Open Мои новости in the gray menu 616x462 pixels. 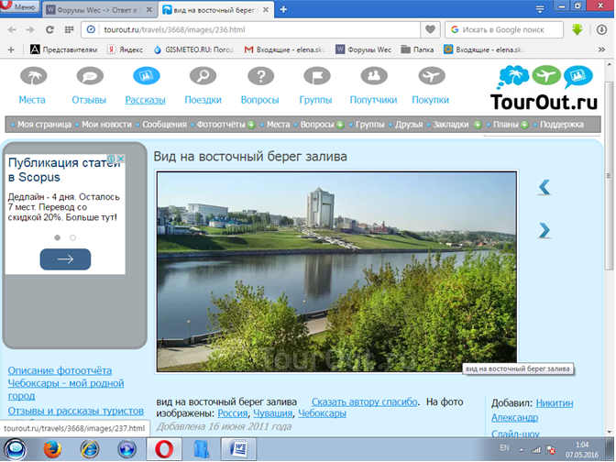(x=106, y=125)
